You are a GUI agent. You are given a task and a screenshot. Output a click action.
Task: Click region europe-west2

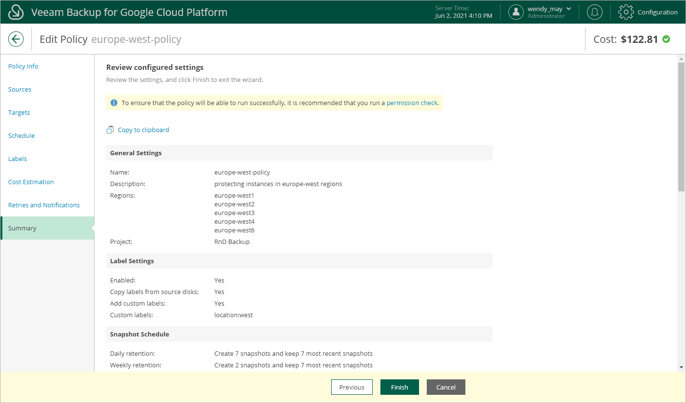234,204
